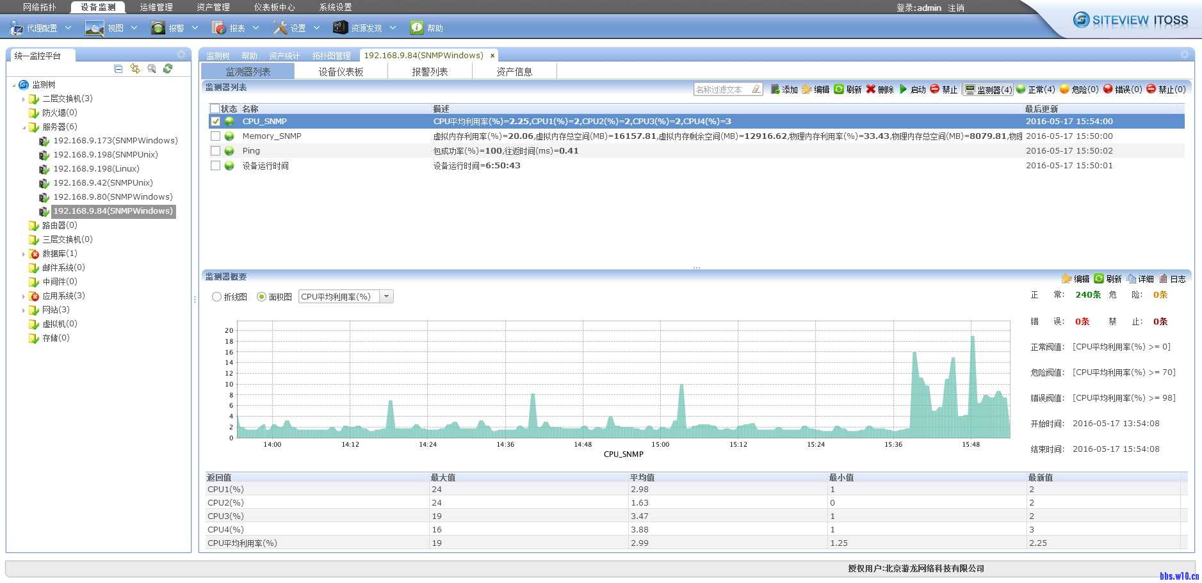Switch to the 设备仪表板 tab
Screen dimensions: 1202x583
341,72
